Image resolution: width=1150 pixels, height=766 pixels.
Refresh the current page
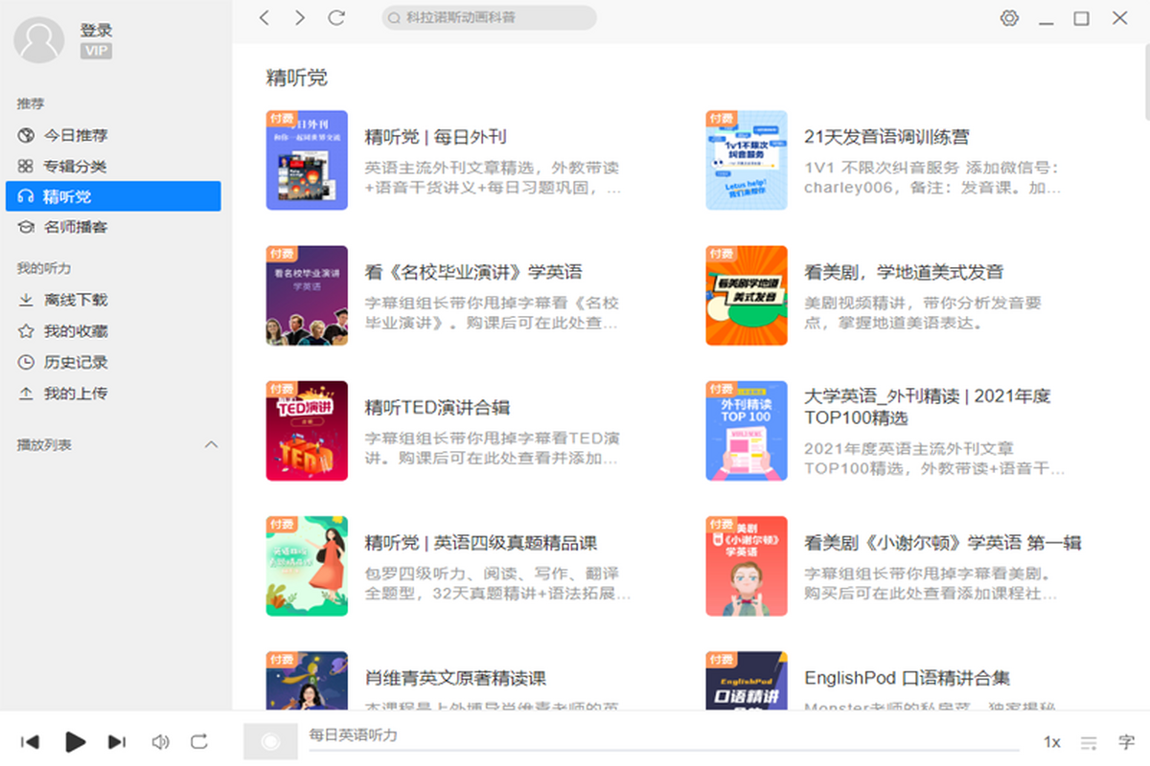[335, 18]
